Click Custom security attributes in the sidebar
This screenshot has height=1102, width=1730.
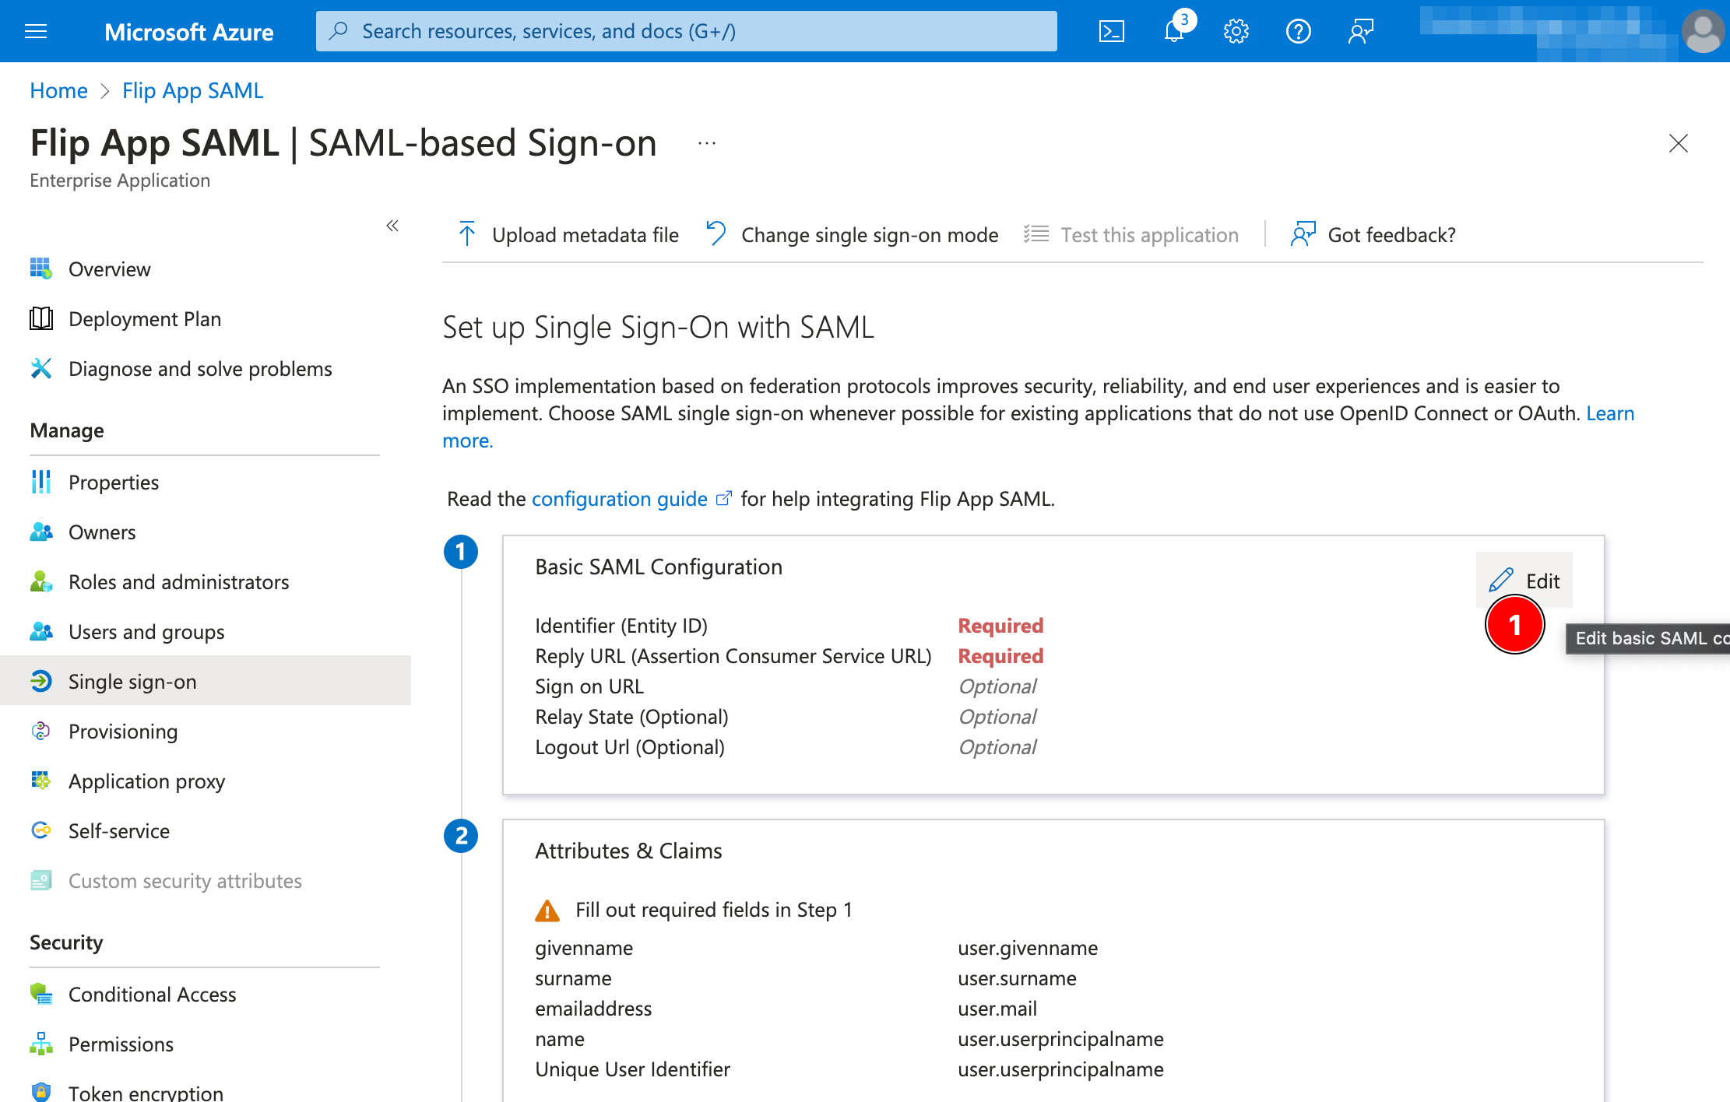(x=185, y=881)
